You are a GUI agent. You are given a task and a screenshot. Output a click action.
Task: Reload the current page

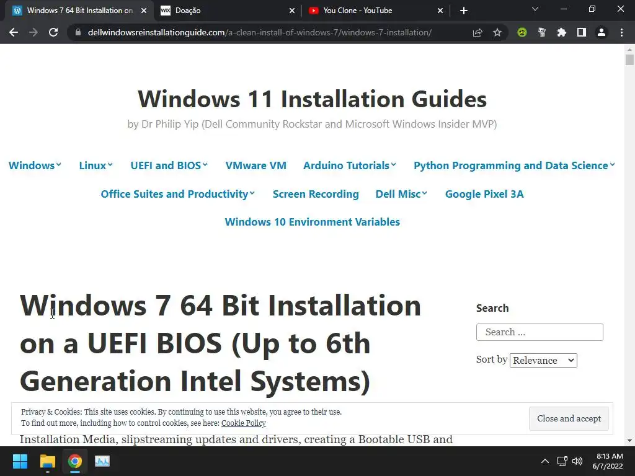[53, 32]
